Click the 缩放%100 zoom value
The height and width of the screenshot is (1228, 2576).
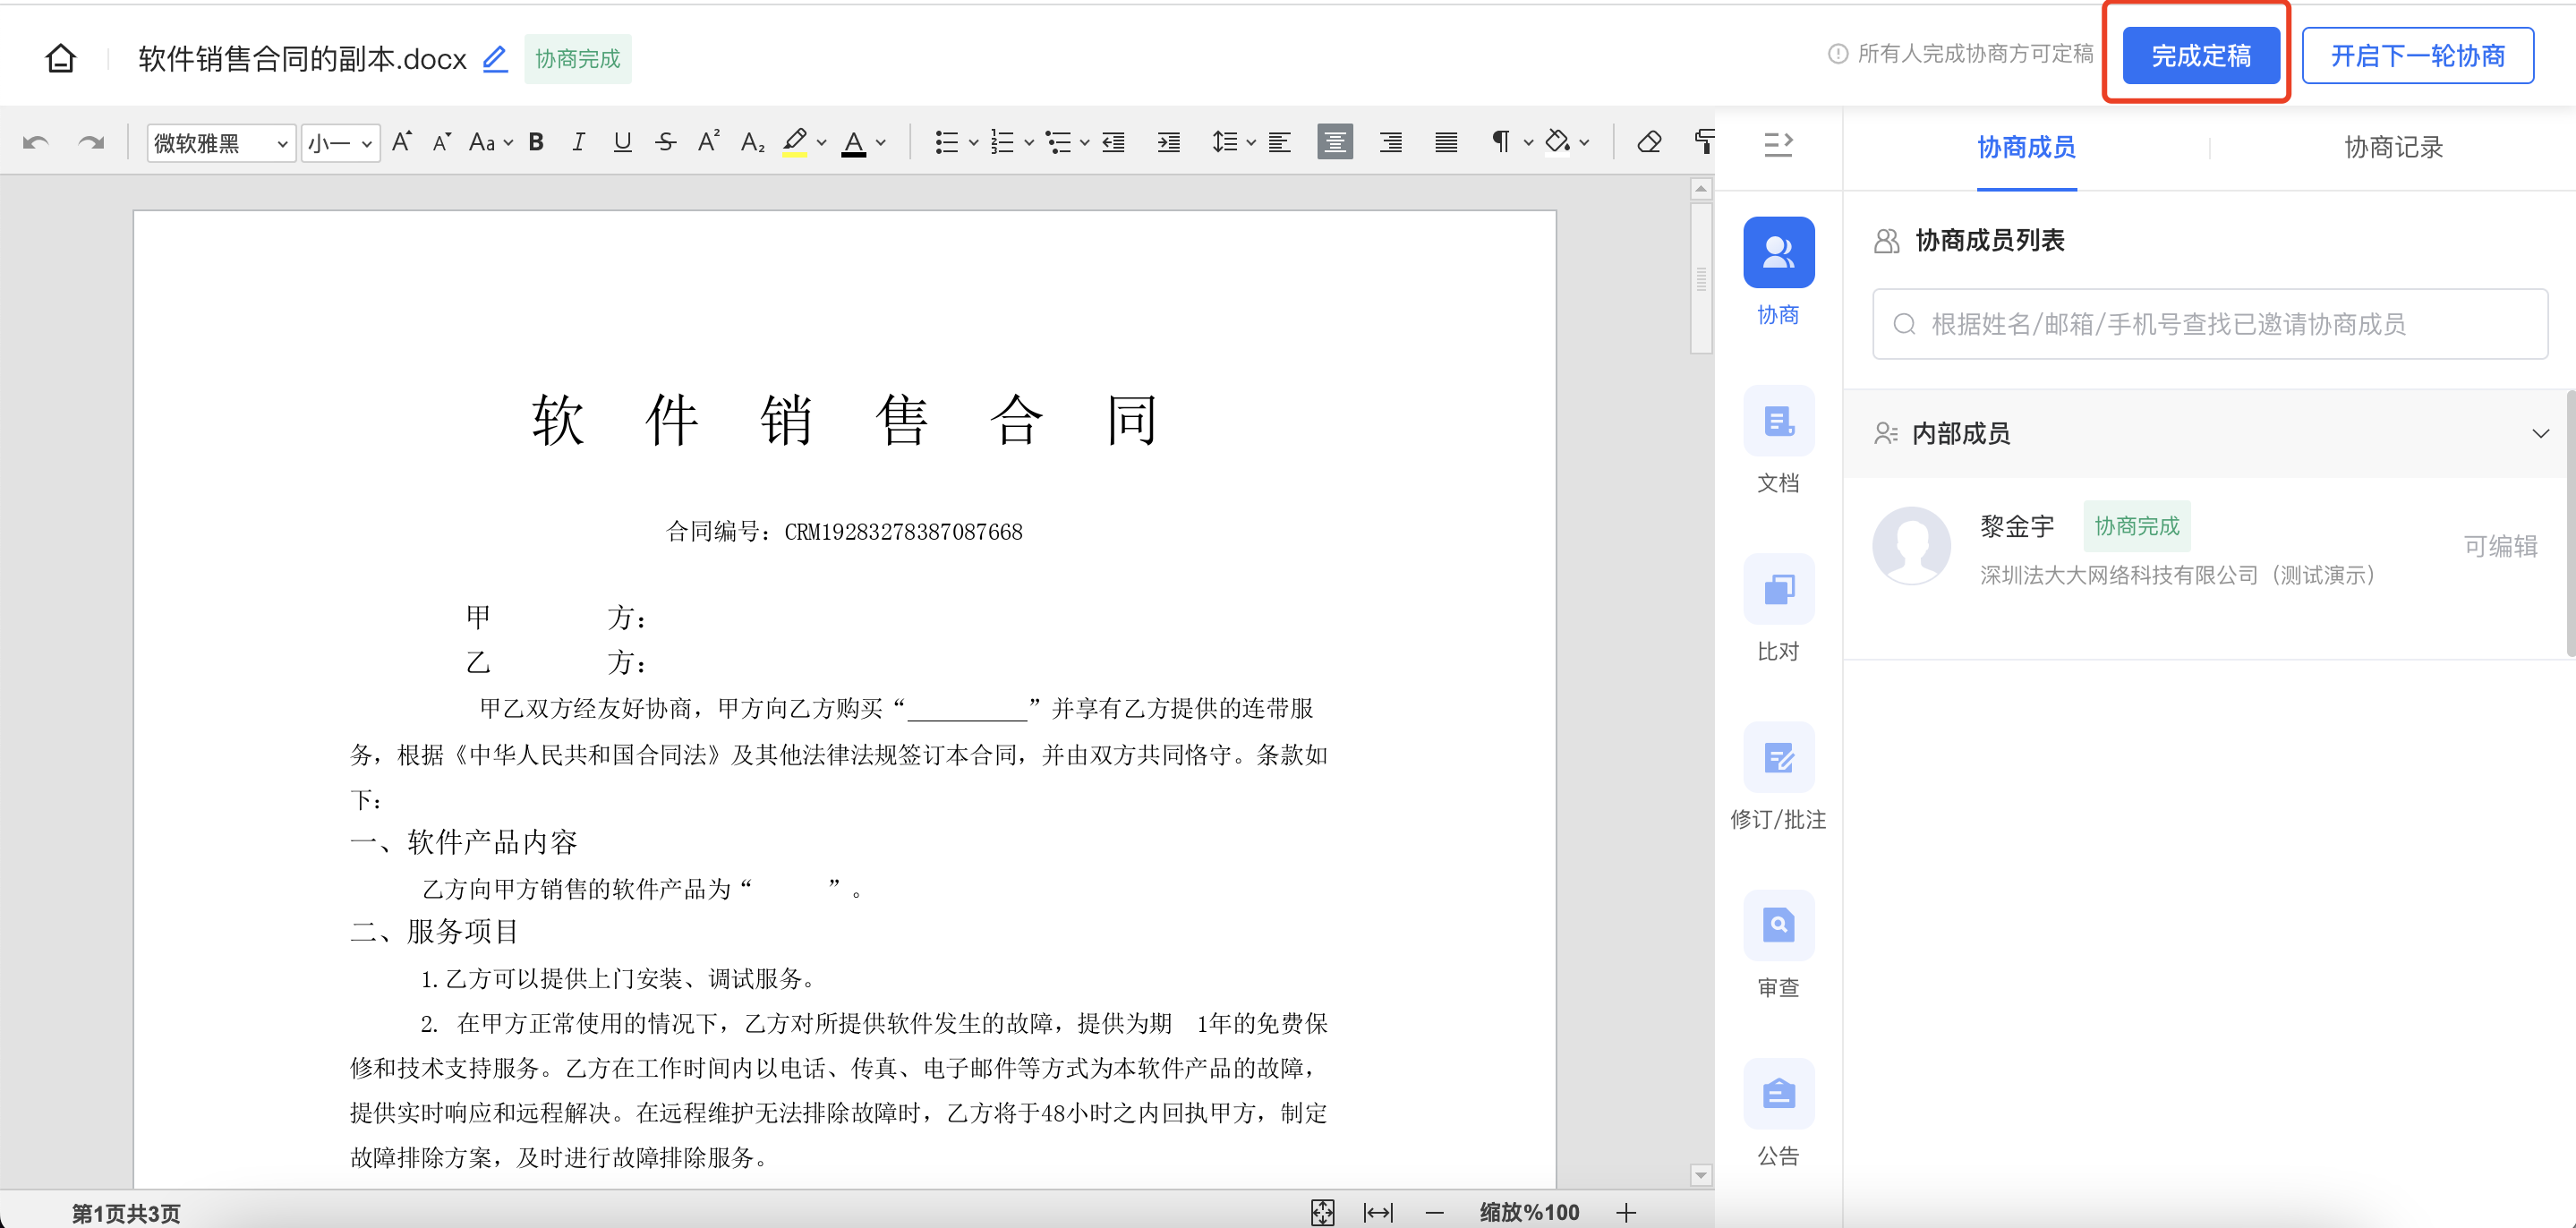coord(1529,1212)
